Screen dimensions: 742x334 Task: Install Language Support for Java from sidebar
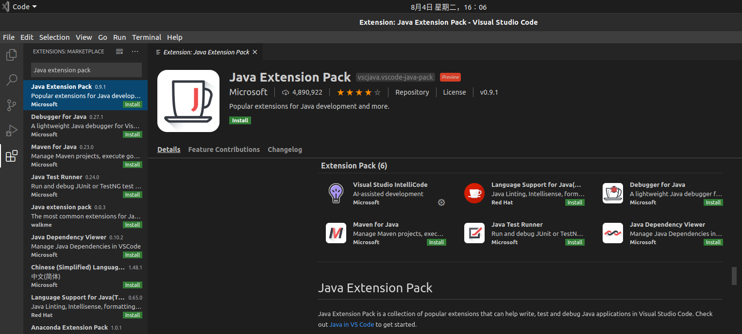coord(132,315)
